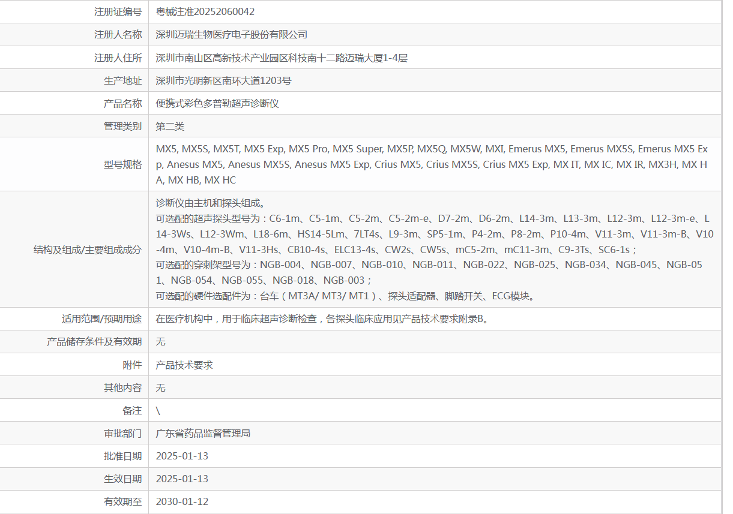The width and height of the screenshot is (733, 514).
Task: Click the puncture bracket line starting 可选配的穿刺架型号为
Action: (x=429, y=272)
